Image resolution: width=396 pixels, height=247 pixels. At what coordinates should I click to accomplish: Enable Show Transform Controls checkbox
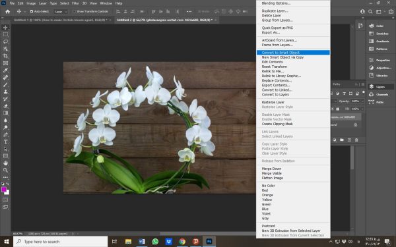click(x=74, y=11)
